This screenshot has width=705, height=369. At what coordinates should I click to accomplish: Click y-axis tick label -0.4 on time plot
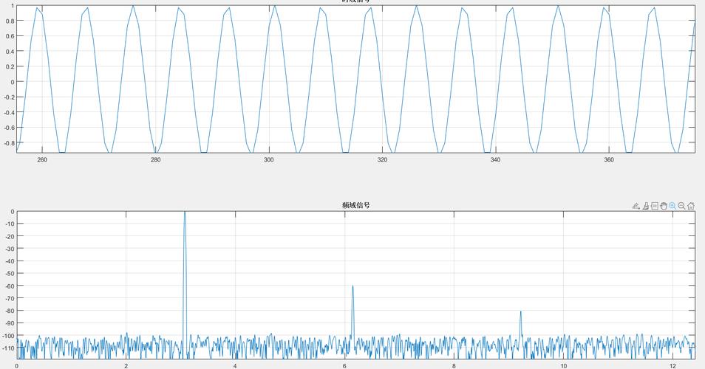click(x=9, y=113)
